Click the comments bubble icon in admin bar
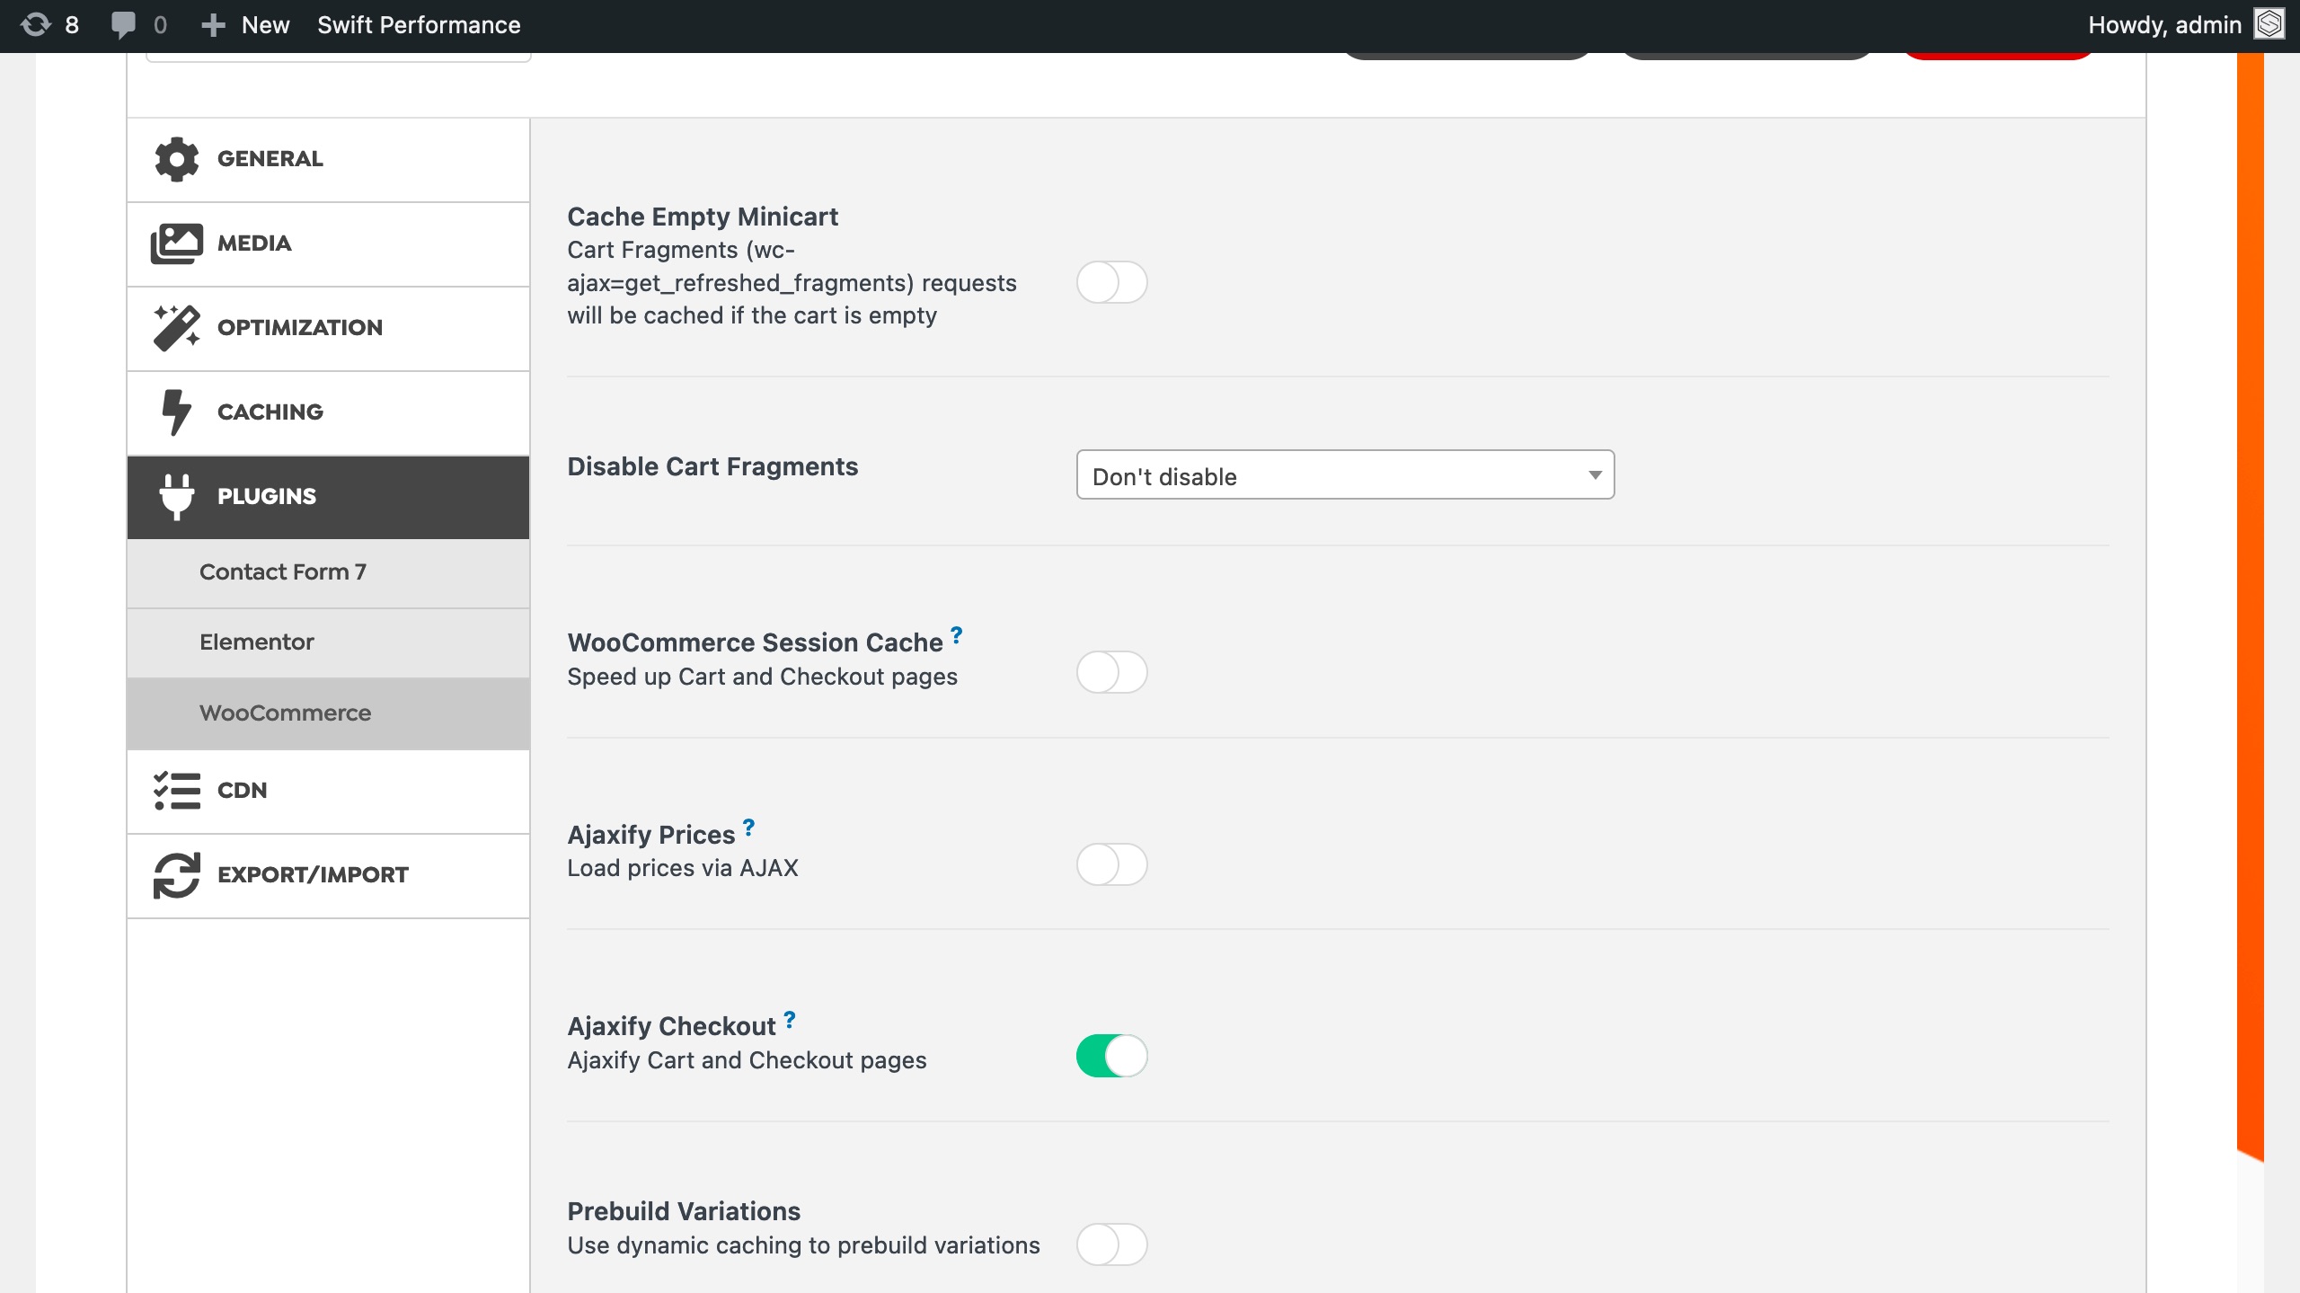Screen dimensions: 2300x1293 [x=123, y=24]
